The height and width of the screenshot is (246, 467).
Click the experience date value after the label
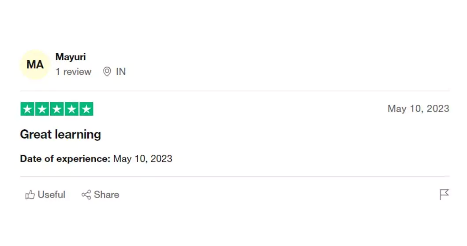(x=142, y=159)
